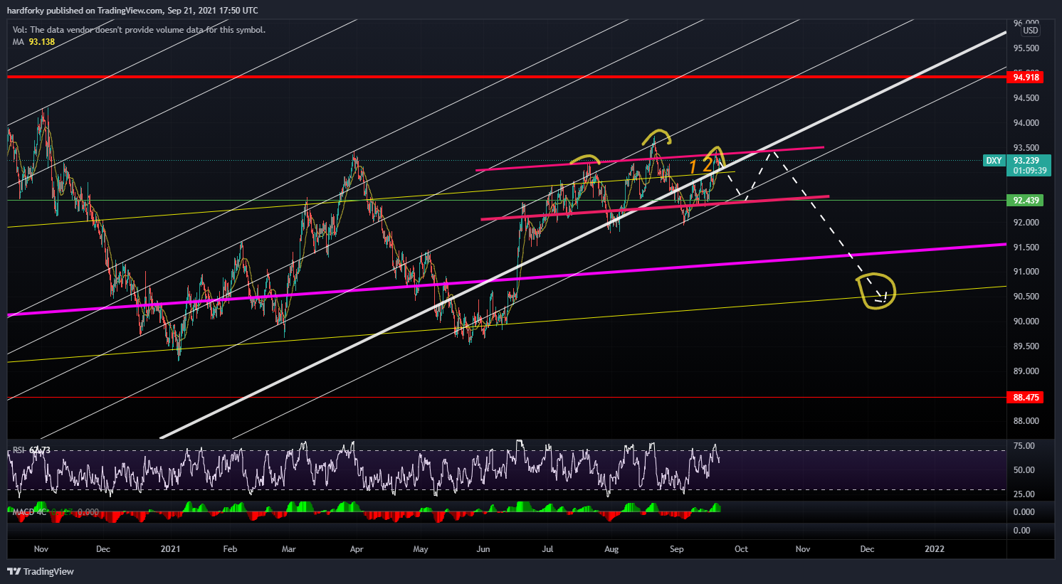
Task: Click the Jul label on the time axis
Action: [x=548, y=549]
